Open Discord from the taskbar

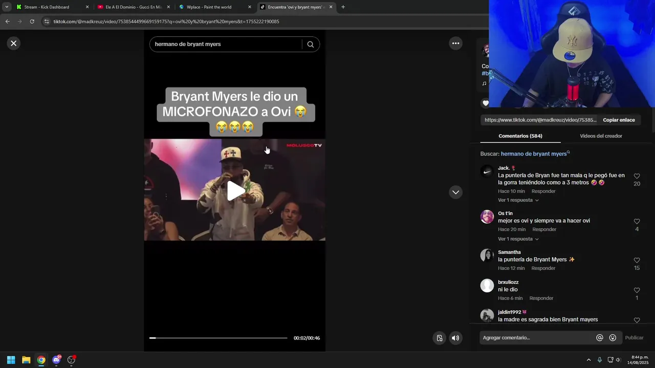(56, 360)
